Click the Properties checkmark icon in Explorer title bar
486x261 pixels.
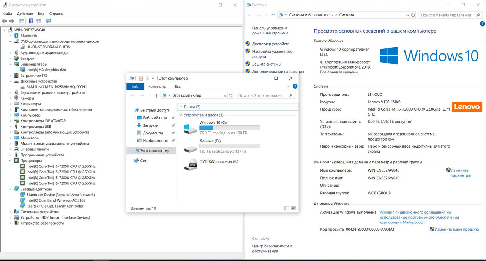(141, 78)
